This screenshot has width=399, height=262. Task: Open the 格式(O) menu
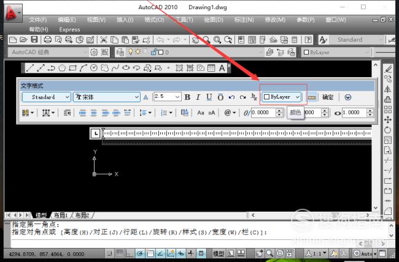point(154,20)
